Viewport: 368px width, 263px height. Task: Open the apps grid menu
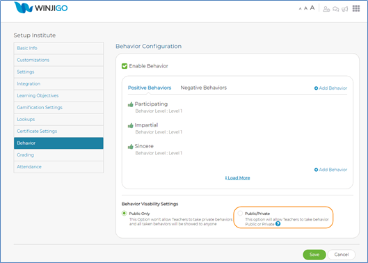(x=356, y=8)
